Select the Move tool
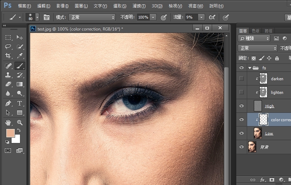This screenshot has width=291, height=185. tap(20, 37)
